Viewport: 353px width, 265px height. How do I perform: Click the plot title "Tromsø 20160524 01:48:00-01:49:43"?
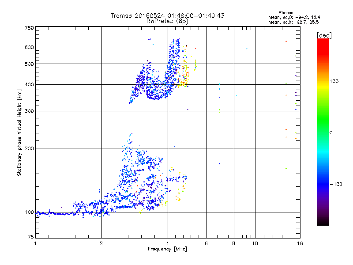tap(167, 15)
